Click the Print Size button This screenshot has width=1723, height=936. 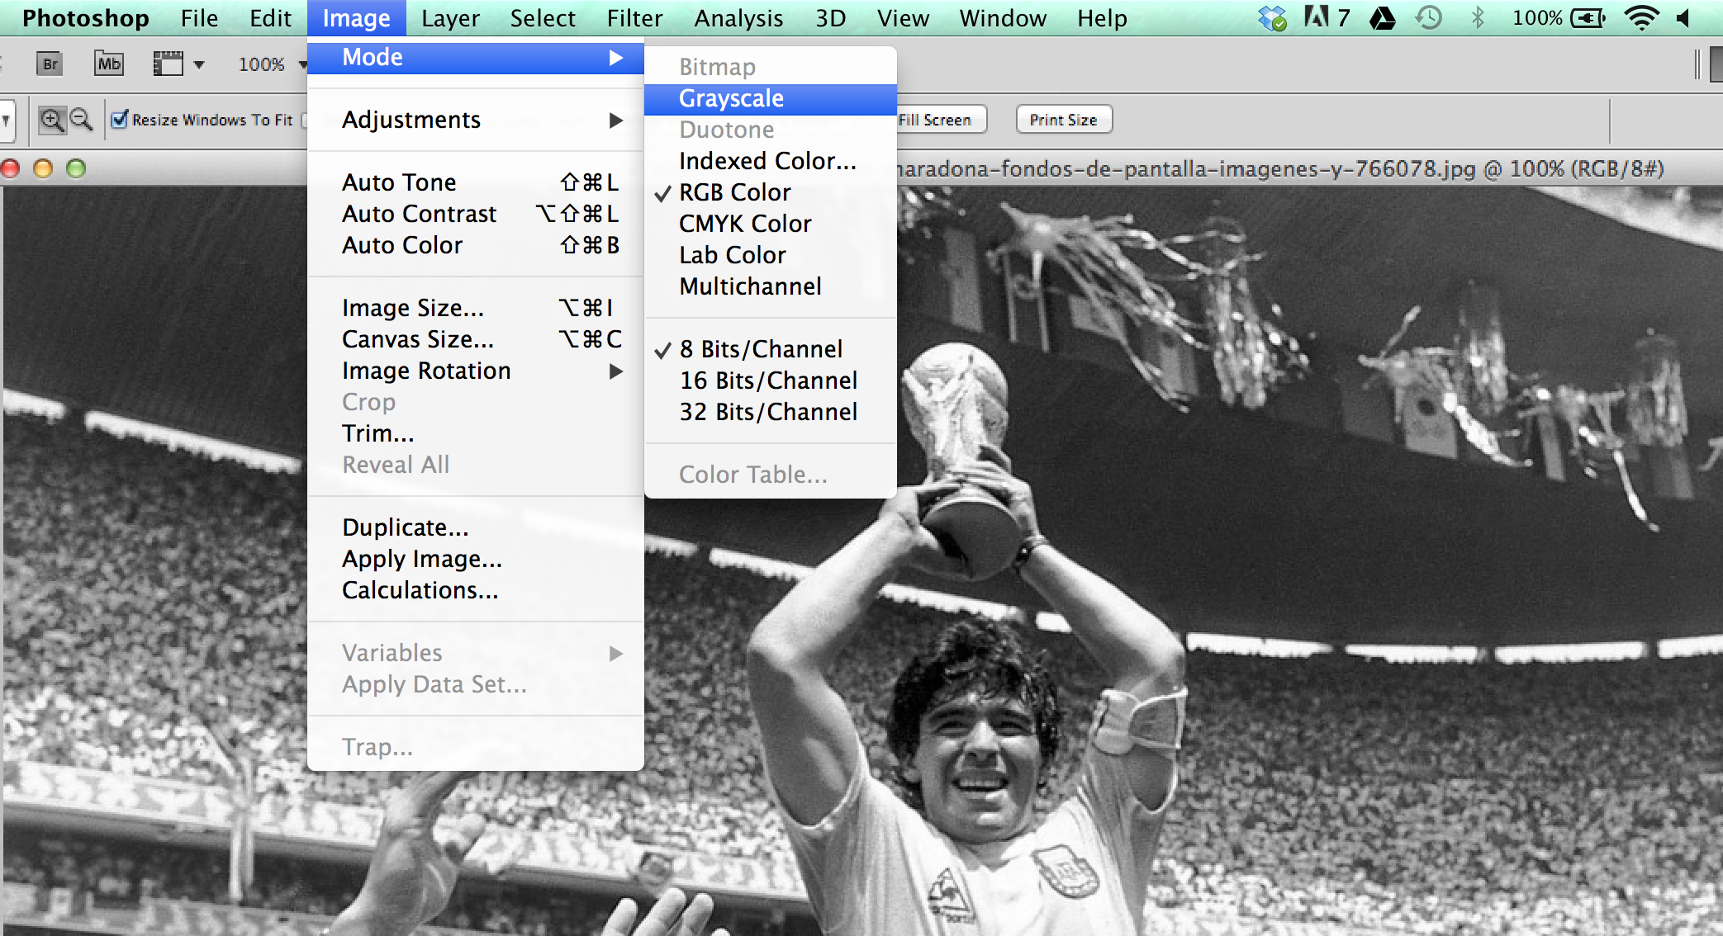click(1064, 120)
